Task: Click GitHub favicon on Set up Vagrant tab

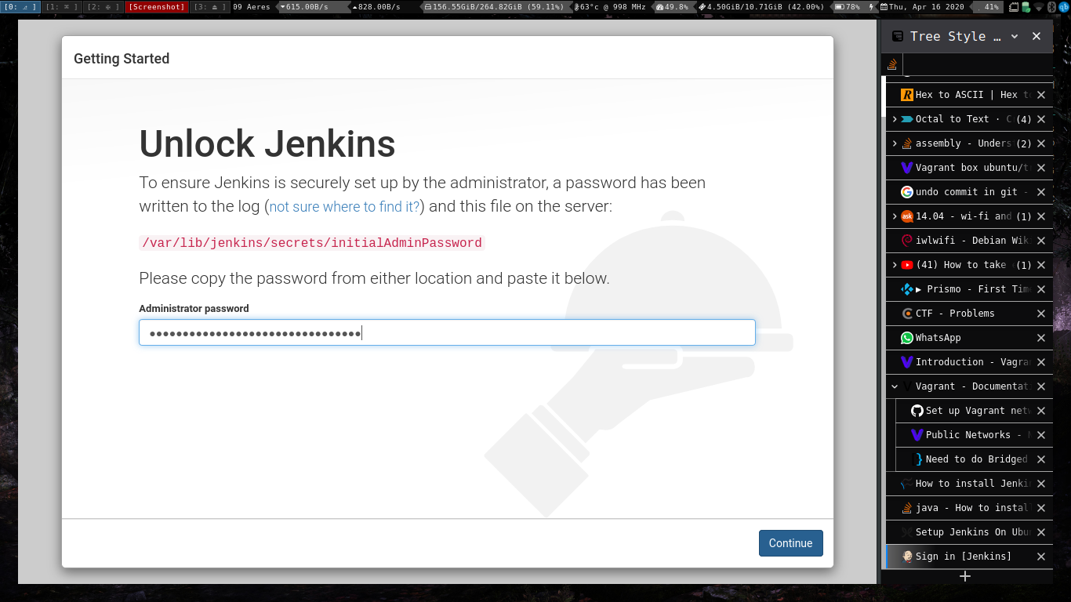Action: (917, 411)
